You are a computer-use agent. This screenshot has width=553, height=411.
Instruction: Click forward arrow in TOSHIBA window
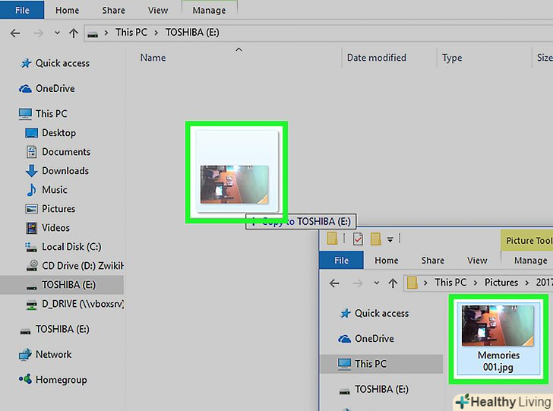[39, 33]
